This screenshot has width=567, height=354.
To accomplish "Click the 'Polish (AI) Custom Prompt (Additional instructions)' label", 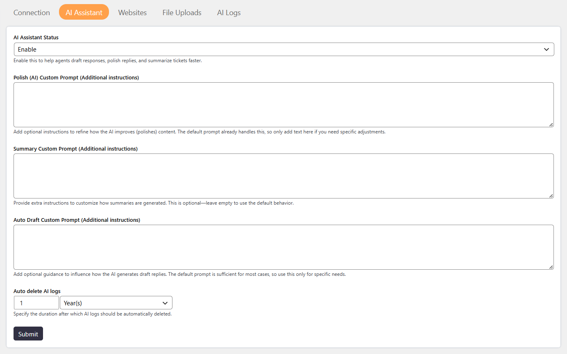I will pos(76,77).
